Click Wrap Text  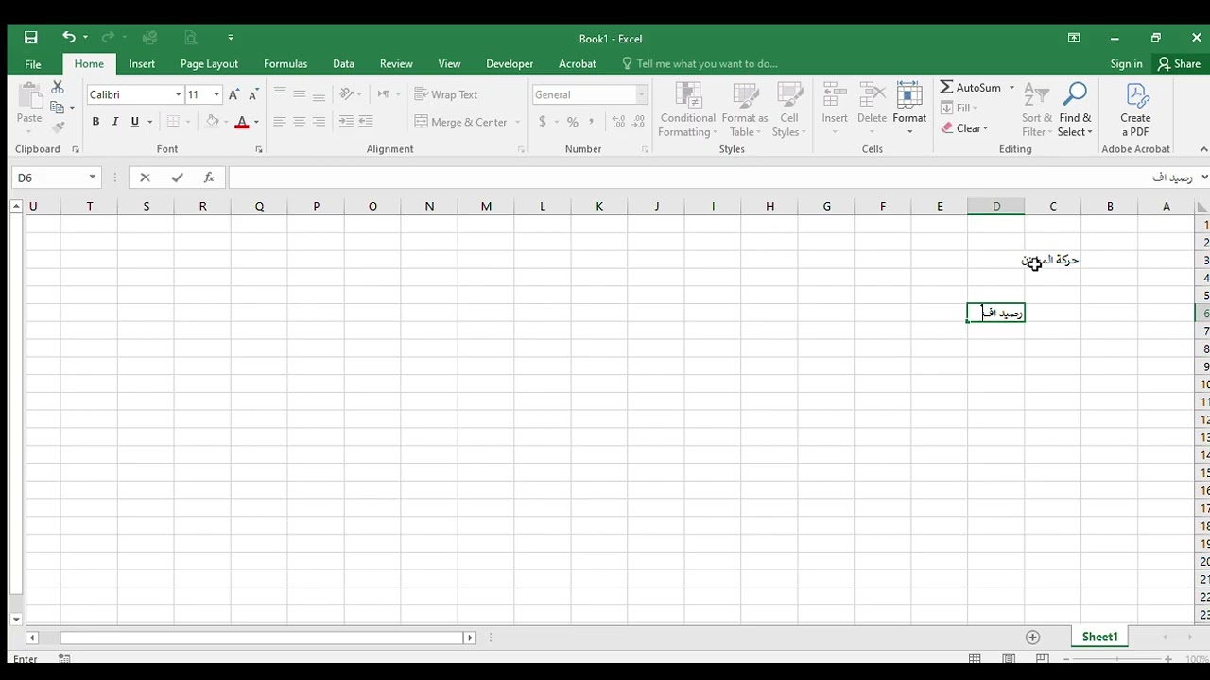pos(446,94)
